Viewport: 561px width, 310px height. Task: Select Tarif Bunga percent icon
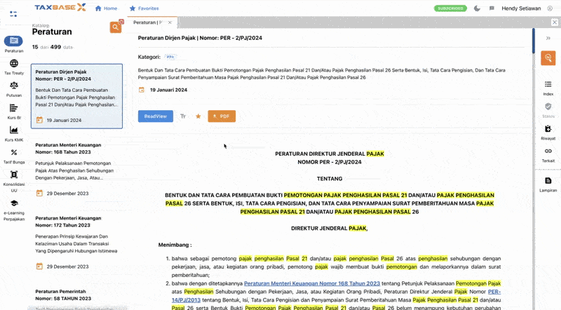13,153
